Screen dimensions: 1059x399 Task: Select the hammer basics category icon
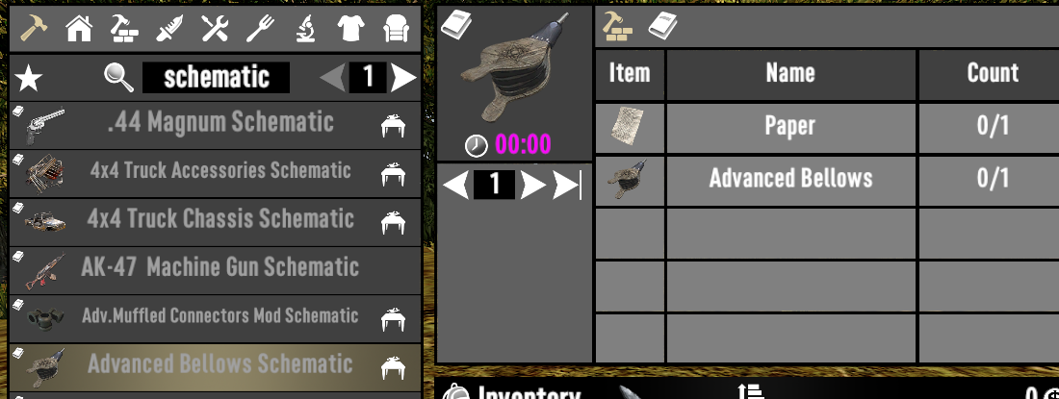(x=33, y=28)
